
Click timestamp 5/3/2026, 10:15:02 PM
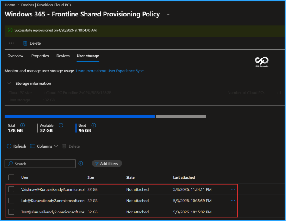[192, 212]
